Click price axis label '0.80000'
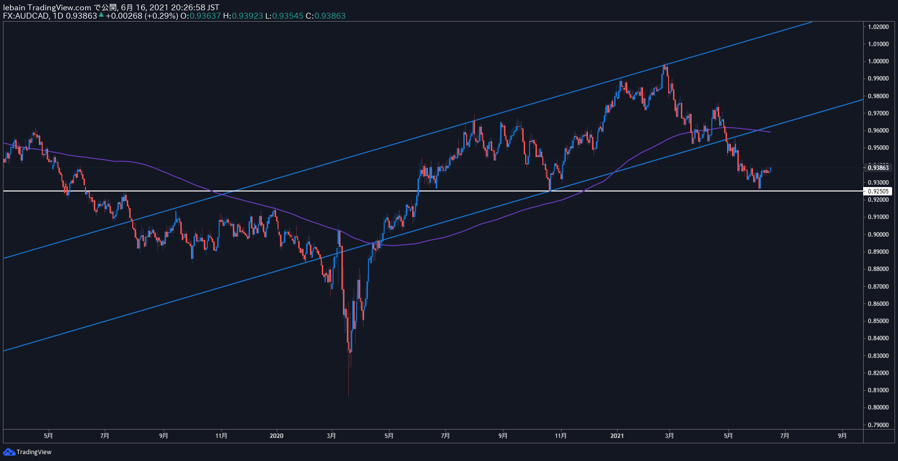Screen dimensions: 898x461 point(878,407)
